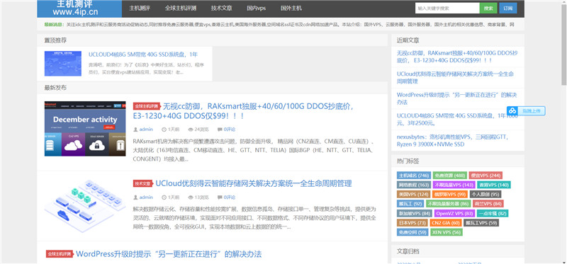Select the CN2 GIA (60) tag

coord(446,222)
